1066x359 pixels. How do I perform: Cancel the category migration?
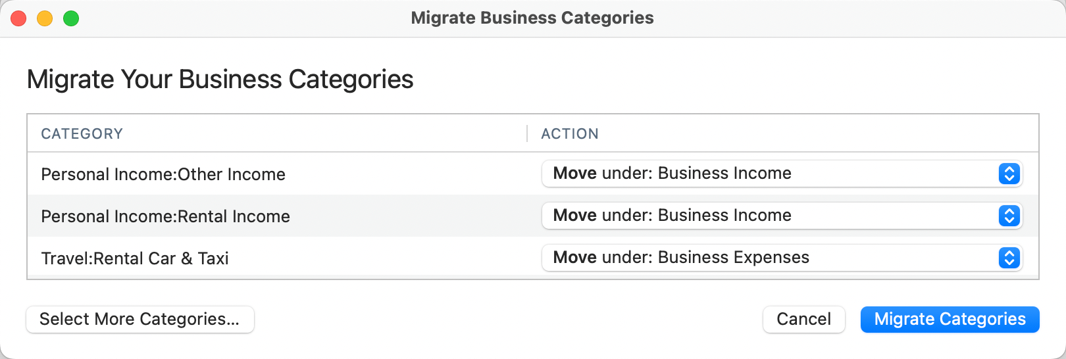click(803, 320)
